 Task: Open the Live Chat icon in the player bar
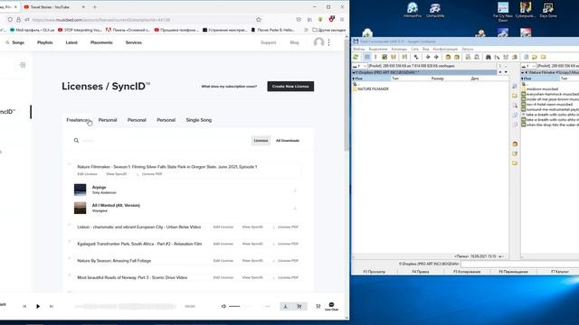(x=331, y=306)
